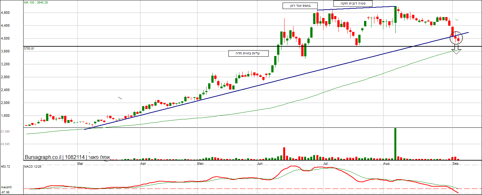
Task: Click the 'עליות בזווית חדה' annotation box
Action: [x=248, y=53]
